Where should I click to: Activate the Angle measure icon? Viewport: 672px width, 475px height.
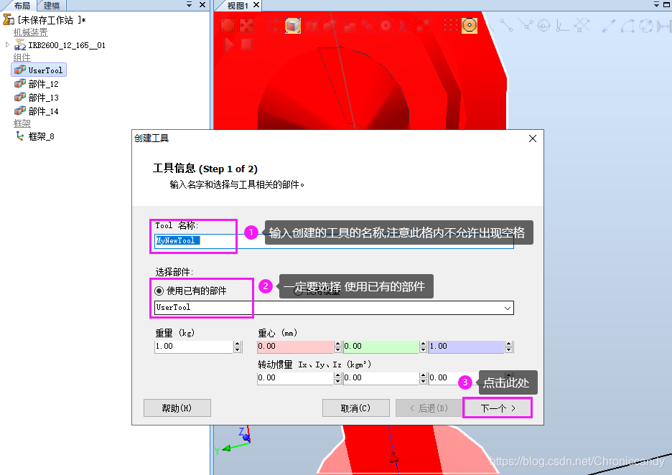tap(627, 26)
